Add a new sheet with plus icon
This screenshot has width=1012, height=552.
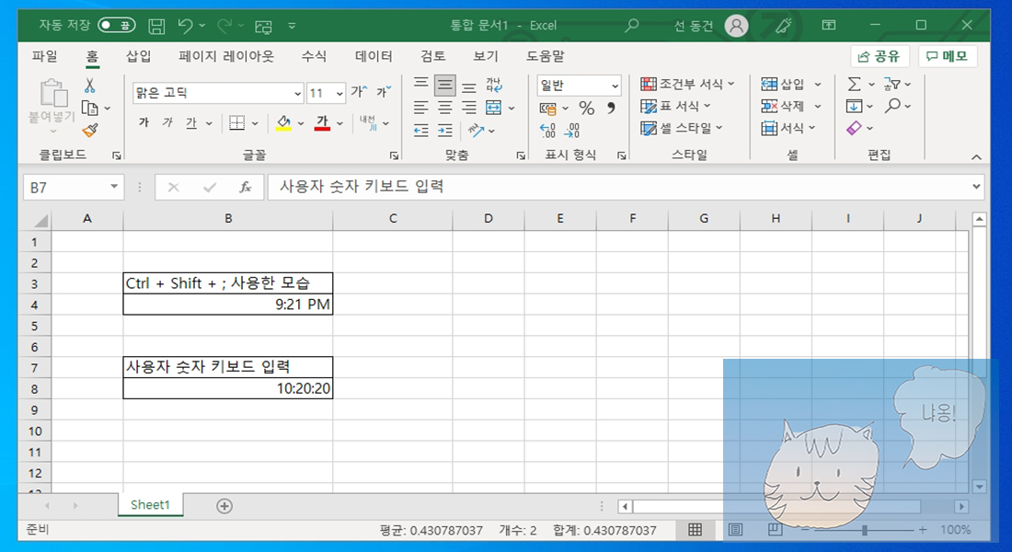224,506
